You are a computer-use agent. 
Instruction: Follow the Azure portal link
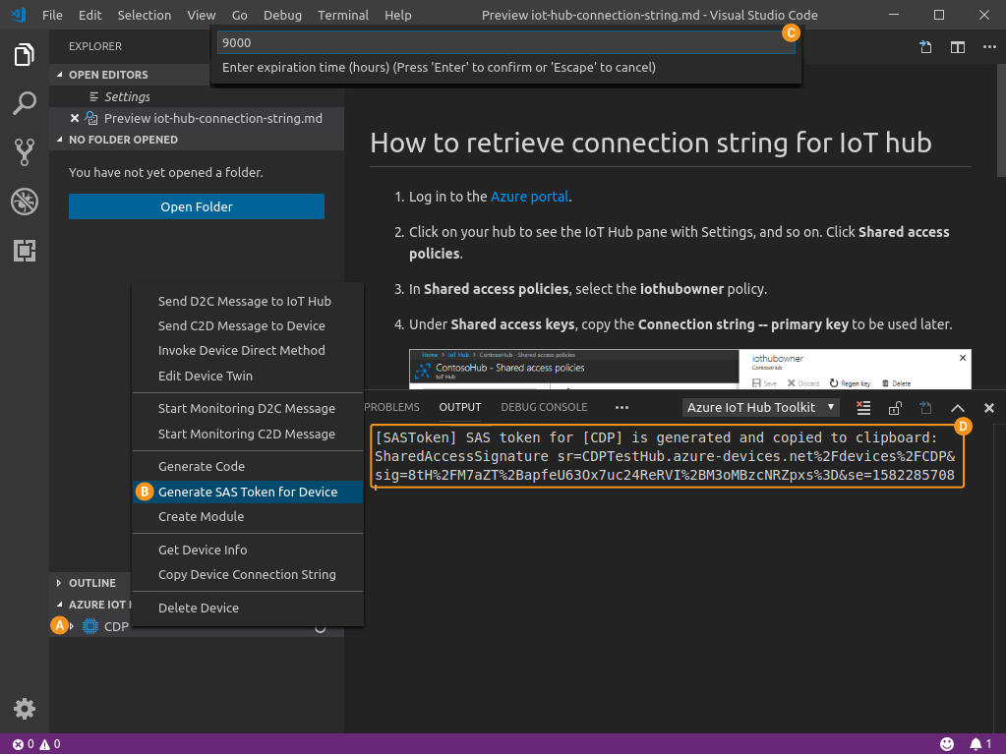pyautogui.click(x=529, y=197)
